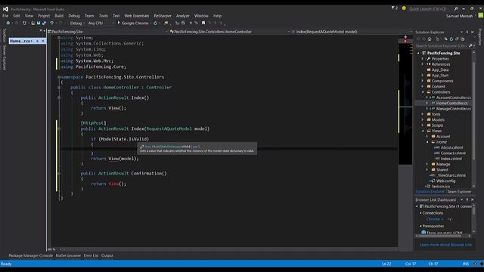Image resolution: width=484 pixels, height=272 pixels.
Task: Click the Save file toolbar icon
Action: click(39, 23)
